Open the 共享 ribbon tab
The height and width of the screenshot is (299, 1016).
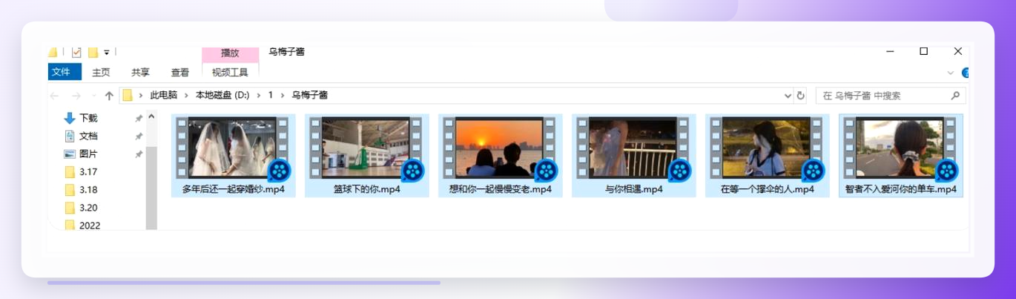click(140, 72)
